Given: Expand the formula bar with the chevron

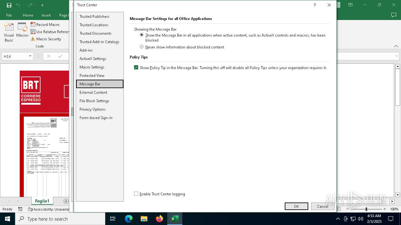Looking at the screenshot, I should click(x=397, y=56).
